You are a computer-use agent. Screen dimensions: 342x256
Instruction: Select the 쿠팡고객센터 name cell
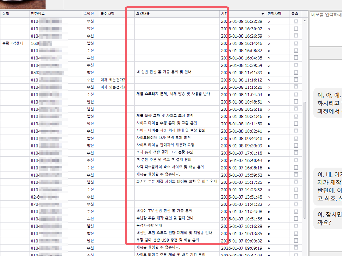pyautogui.click(x=13, y=43)
